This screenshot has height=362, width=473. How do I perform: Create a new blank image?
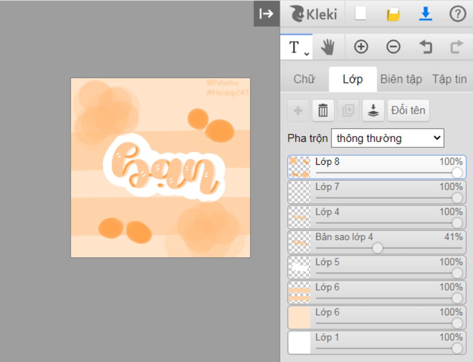click(x=361, y=14)
